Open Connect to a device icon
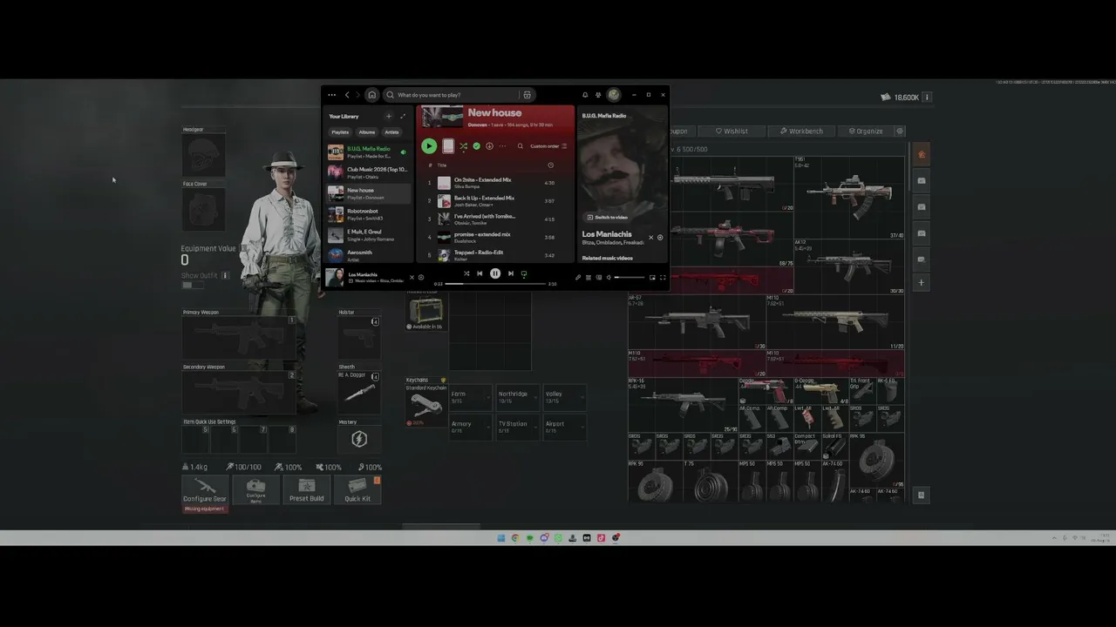1116x627 pixels. tap(598, 278)
